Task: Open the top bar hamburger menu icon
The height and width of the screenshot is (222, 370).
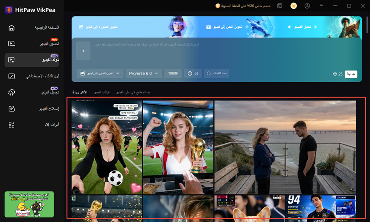Action: coord(321,6)
